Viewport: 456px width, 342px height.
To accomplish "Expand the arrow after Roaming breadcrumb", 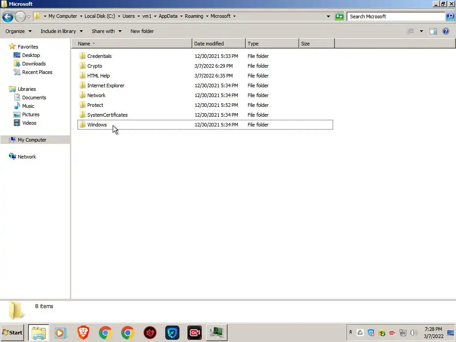I will click(x=207, y=16).
